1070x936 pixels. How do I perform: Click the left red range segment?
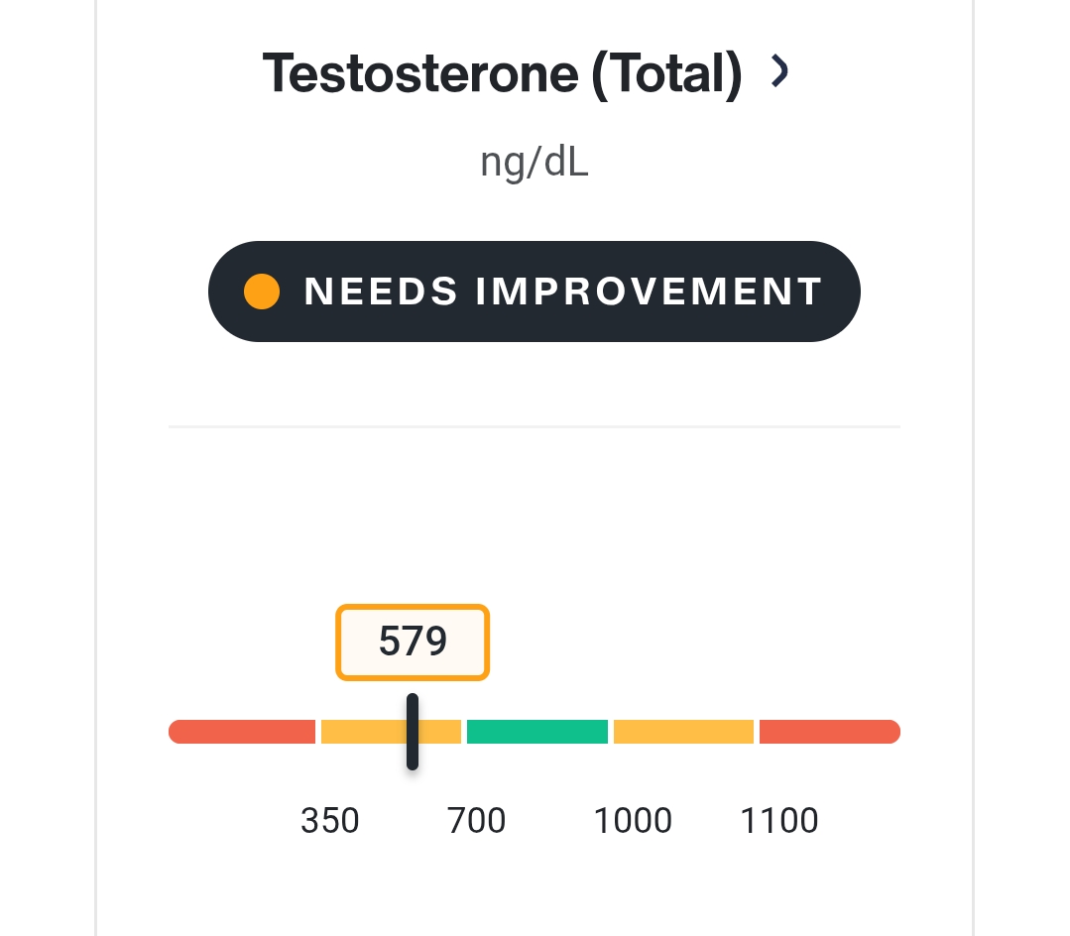click(242, 732)
